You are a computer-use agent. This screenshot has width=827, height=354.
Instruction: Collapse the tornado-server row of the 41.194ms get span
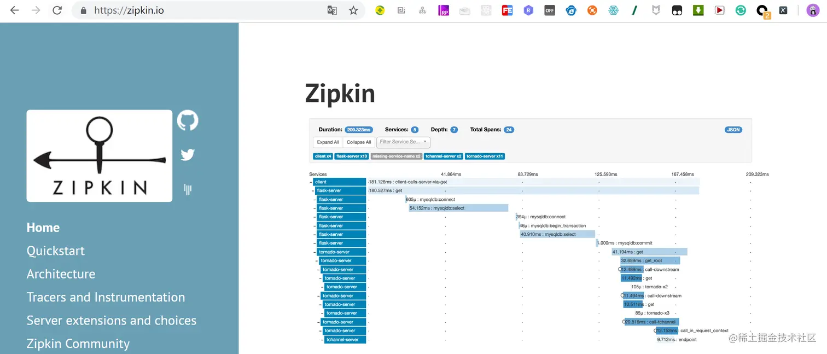pyautogui.click(x=315, y=252)
